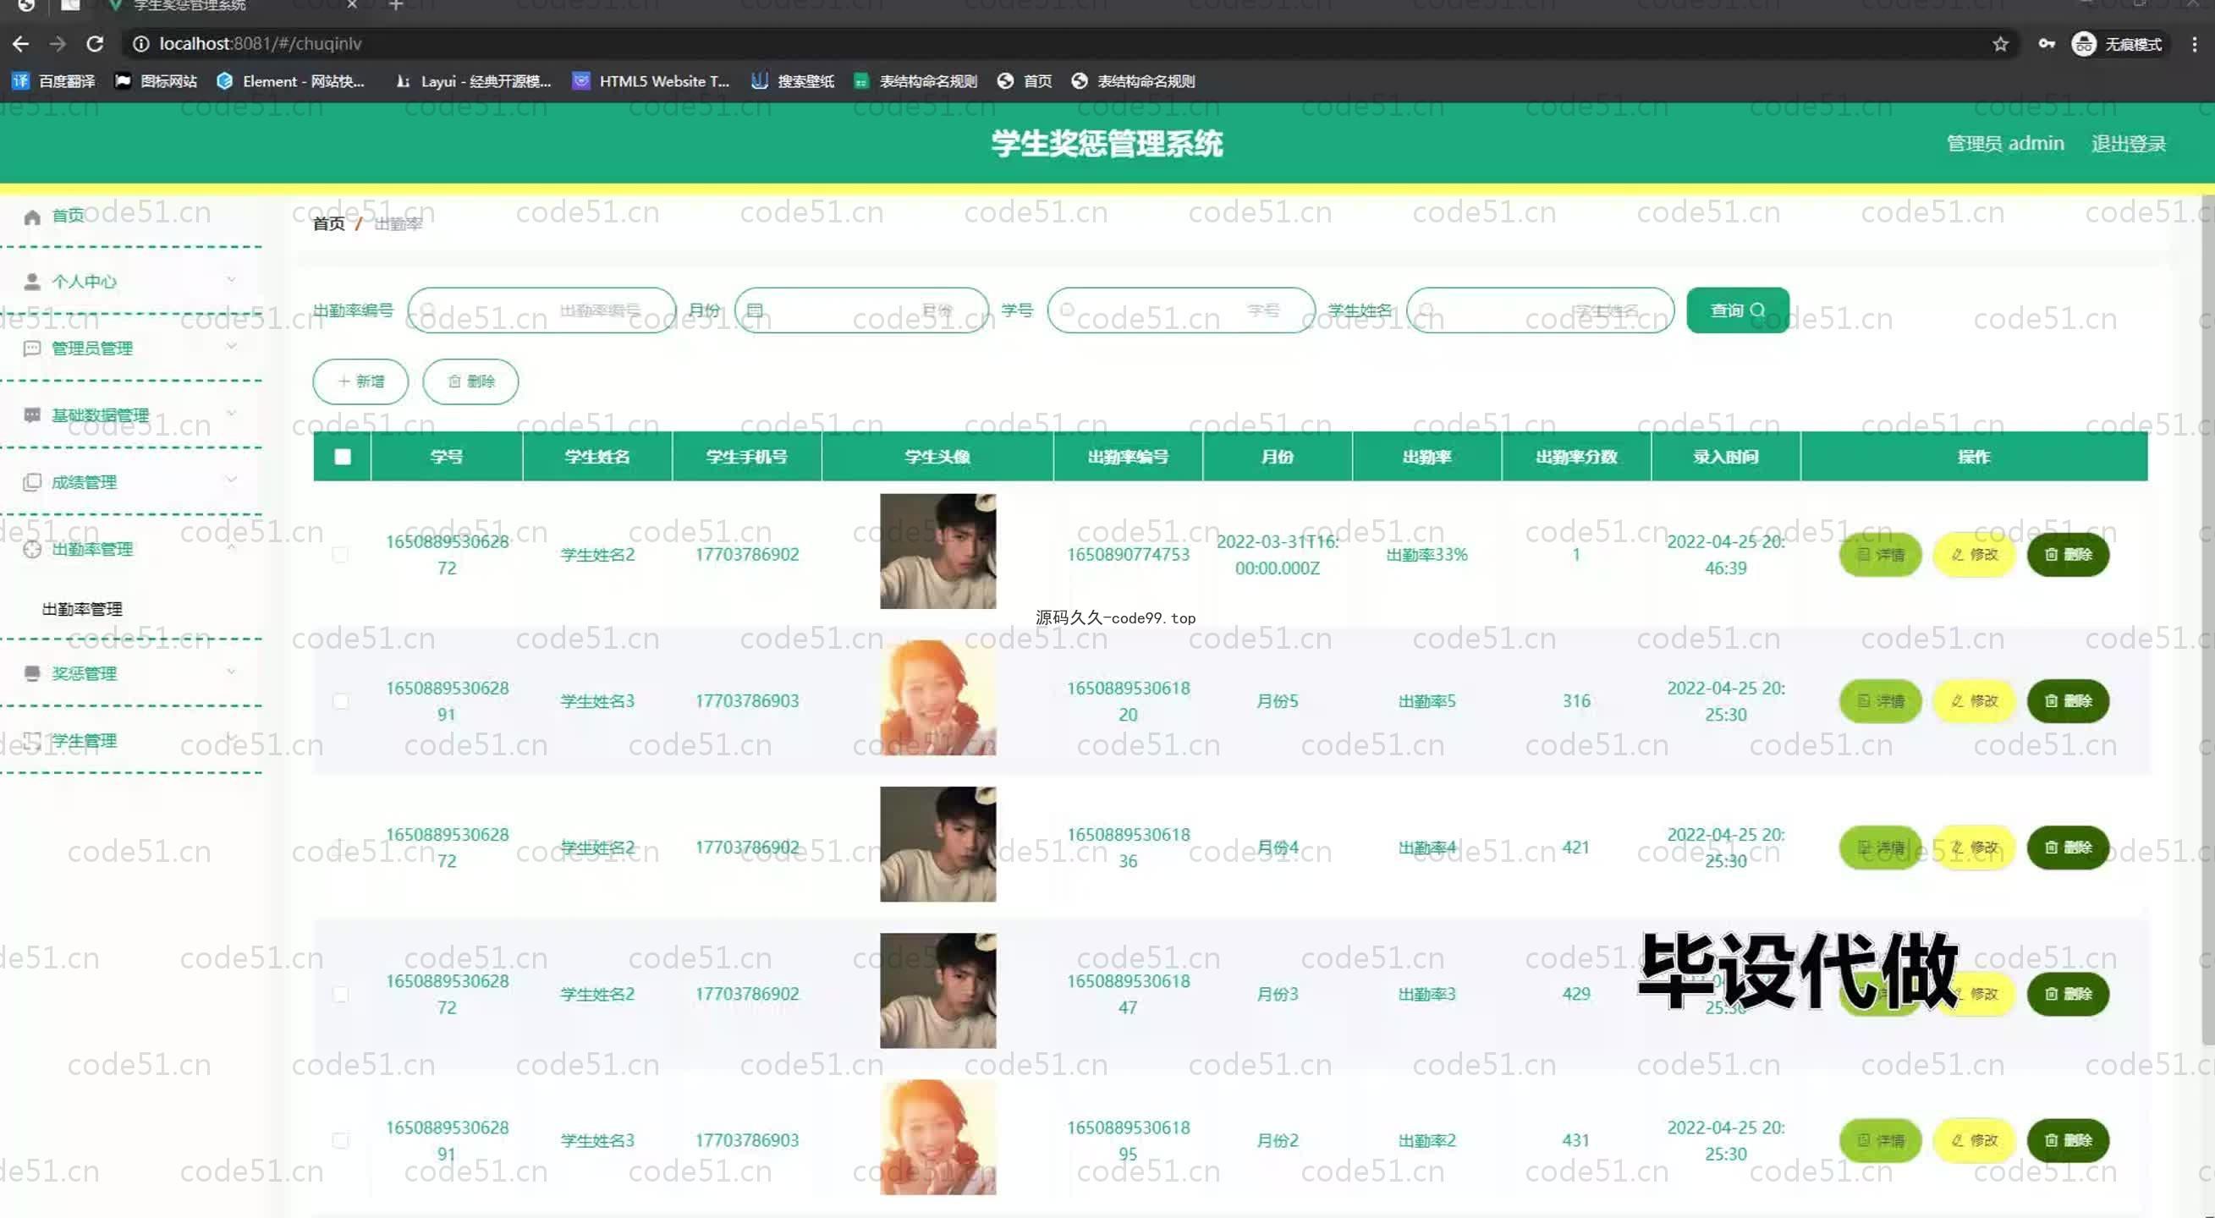Reload the page with refresh icon

click(96, 44)
